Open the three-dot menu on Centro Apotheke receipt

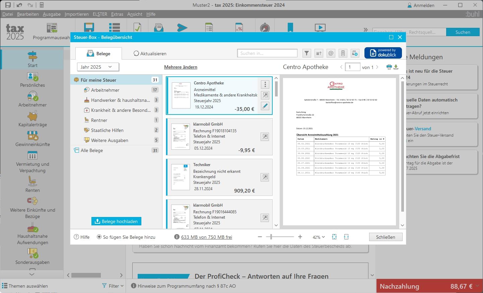click(x=265, y=84)
